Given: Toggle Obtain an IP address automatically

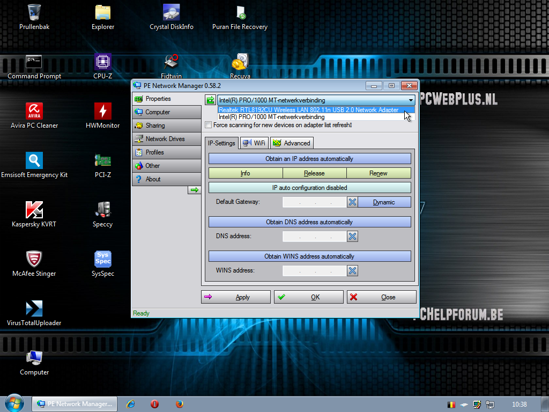Looking at the screenshot, I should [309, 159].
